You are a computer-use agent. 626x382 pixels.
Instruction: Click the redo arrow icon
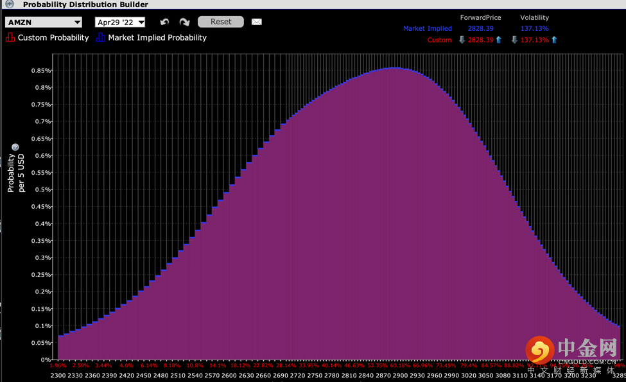coord(184,22)
